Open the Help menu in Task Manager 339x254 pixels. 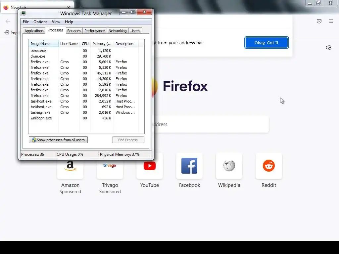click(x=69, y=22)
